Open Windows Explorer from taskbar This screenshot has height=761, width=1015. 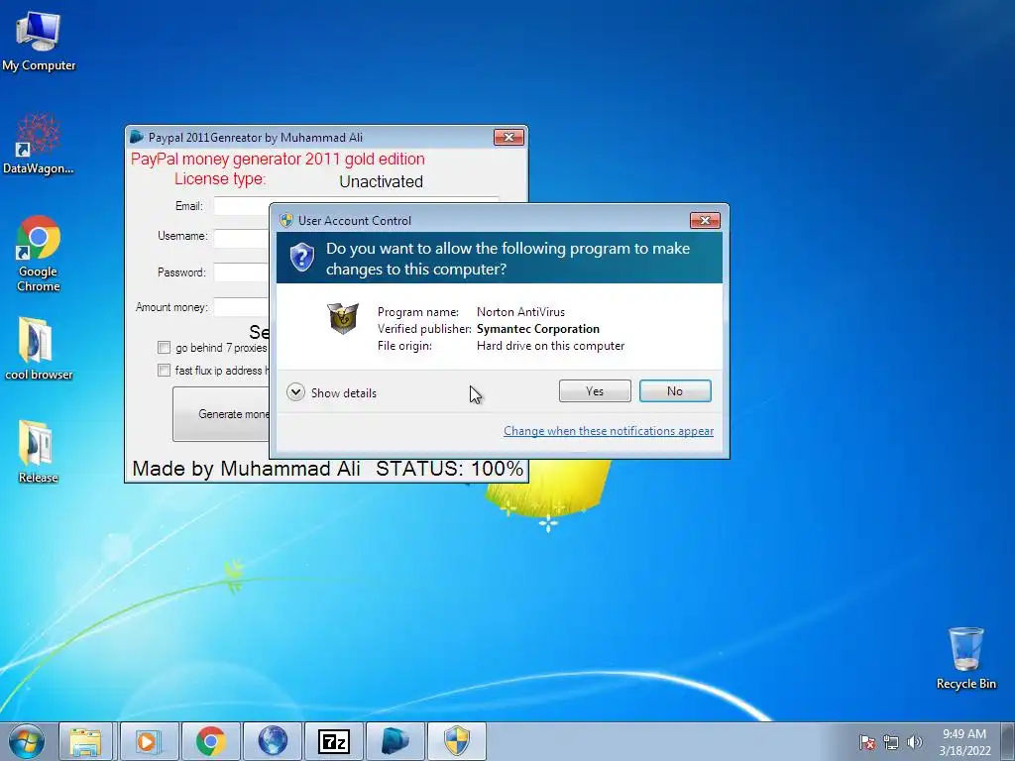click(86, 741)
